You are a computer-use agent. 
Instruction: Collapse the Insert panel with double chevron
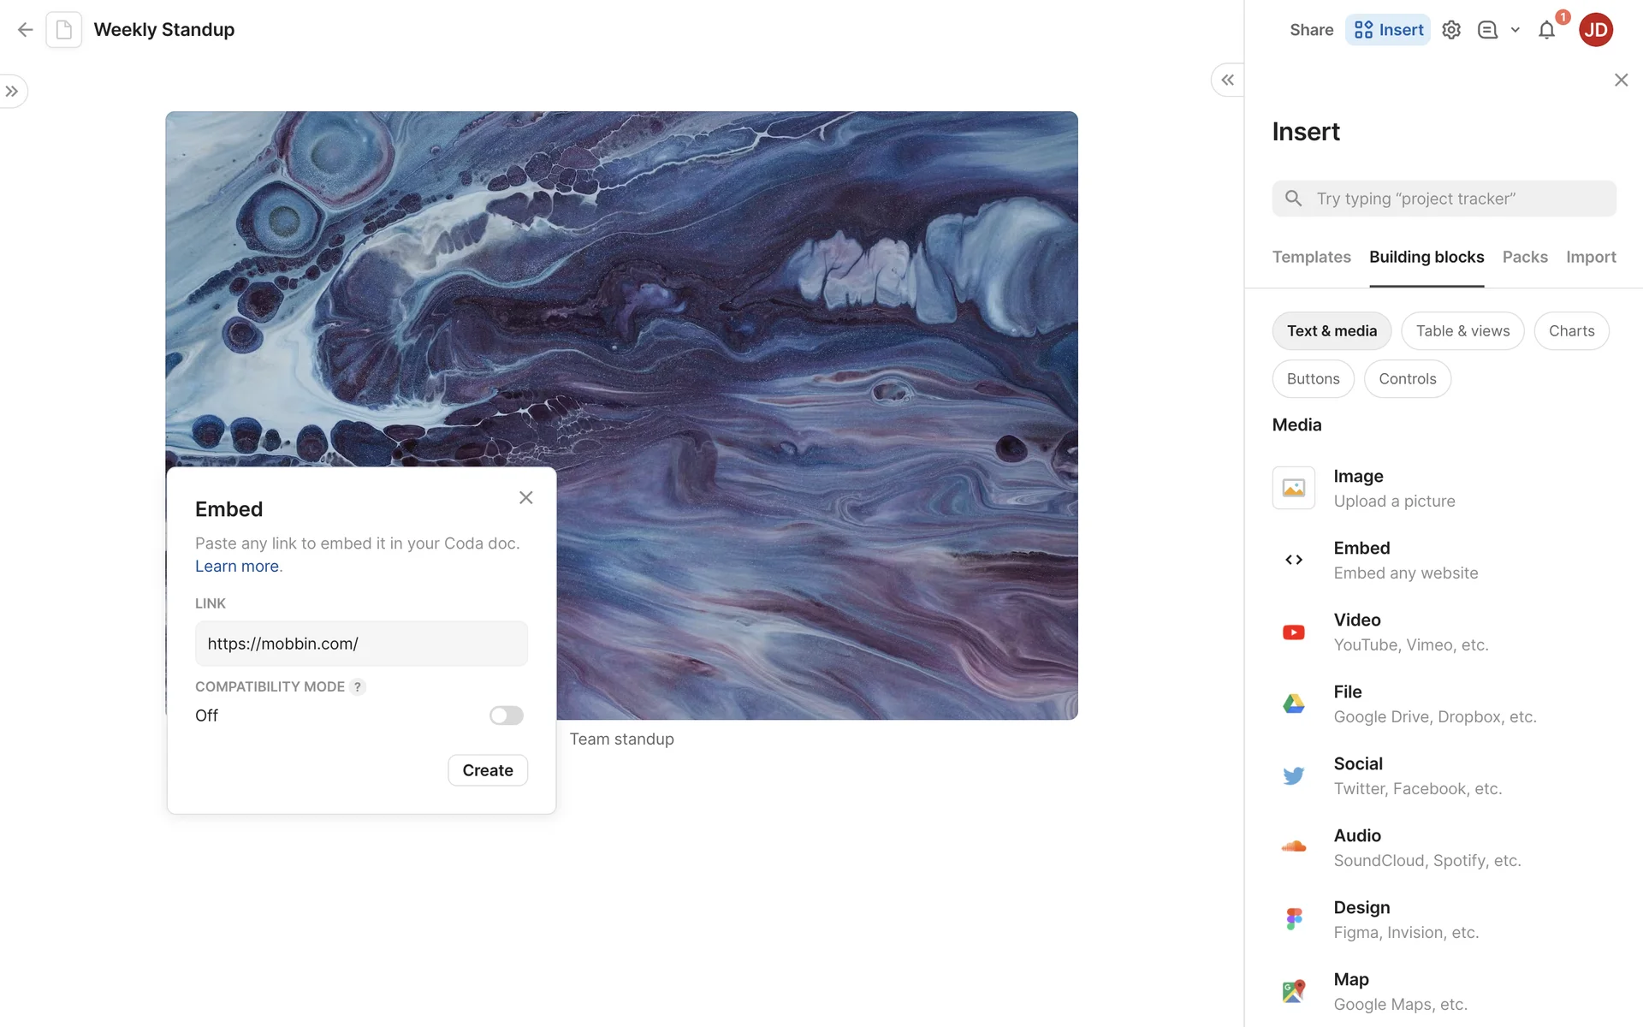[1227, 80]
